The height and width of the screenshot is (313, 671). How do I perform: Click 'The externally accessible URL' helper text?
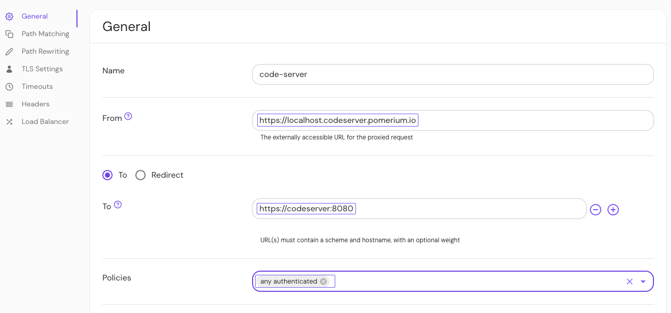[337, 137]
